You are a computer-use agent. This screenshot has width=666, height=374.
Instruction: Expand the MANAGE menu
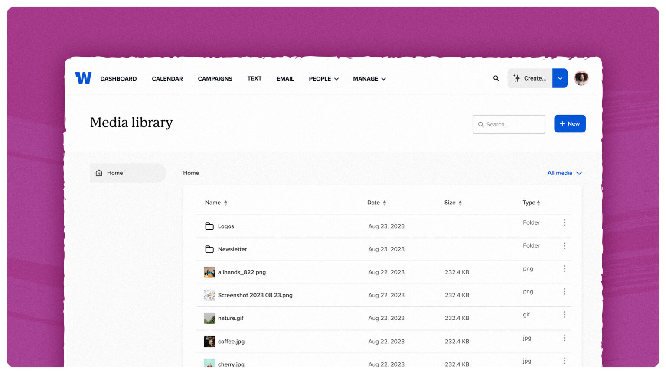(369, 79)
